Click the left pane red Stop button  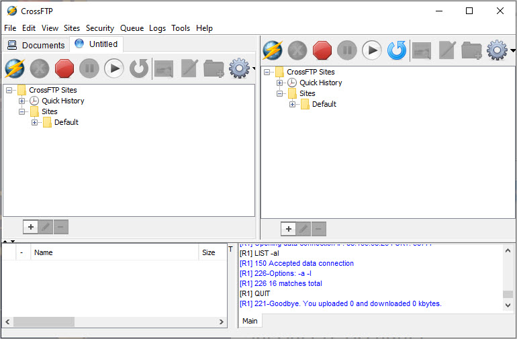pyautogui.click(x=64, y=68)
